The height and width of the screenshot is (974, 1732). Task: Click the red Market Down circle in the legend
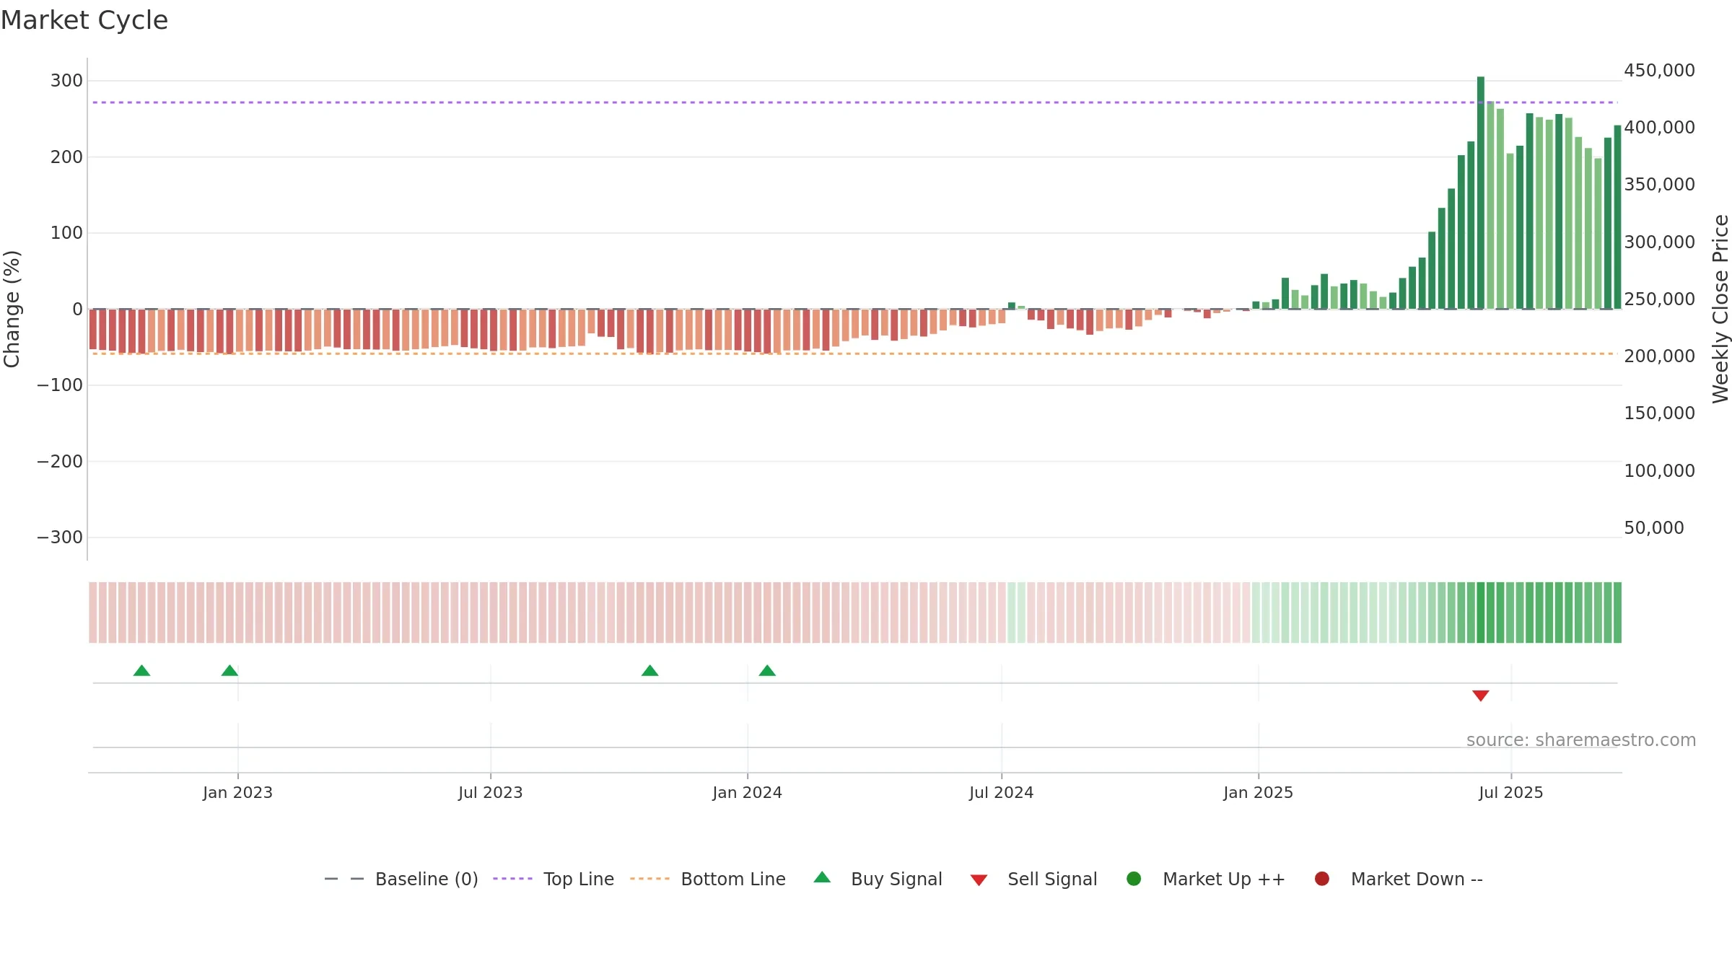[x=1322, y=879]
